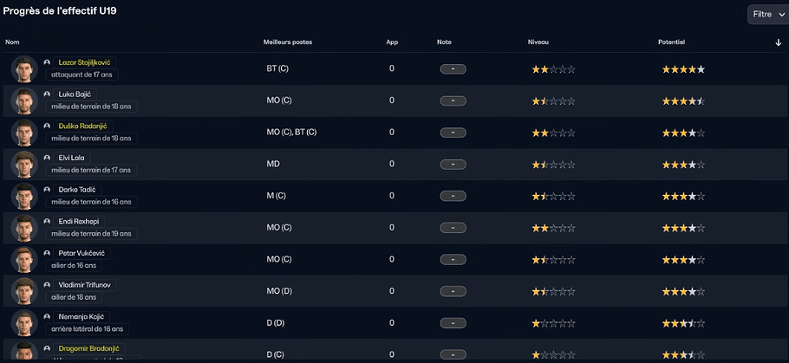Screen dimensions: 789x363
Task: Open Endi Rexhepi's face portrait
Action: [24, 227]
